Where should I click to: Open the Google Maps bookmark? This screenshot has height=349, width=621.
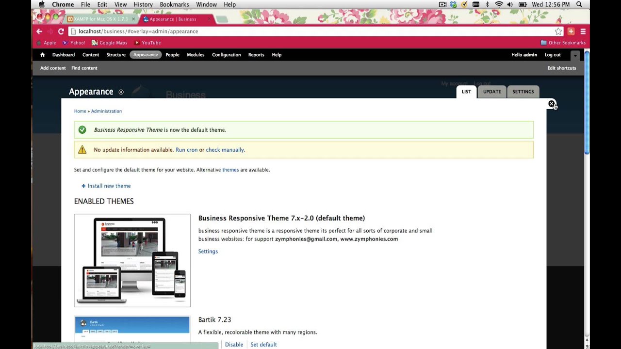coord(109,43)
